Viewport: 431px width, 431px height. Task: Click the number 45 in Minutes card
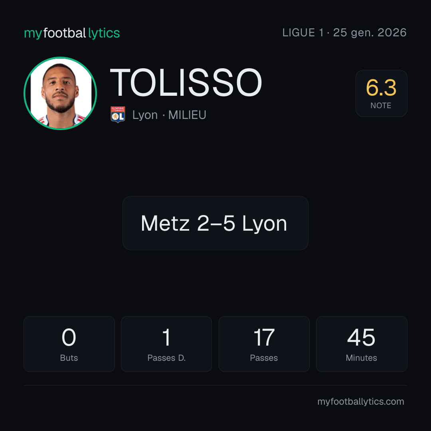point(361,337)
